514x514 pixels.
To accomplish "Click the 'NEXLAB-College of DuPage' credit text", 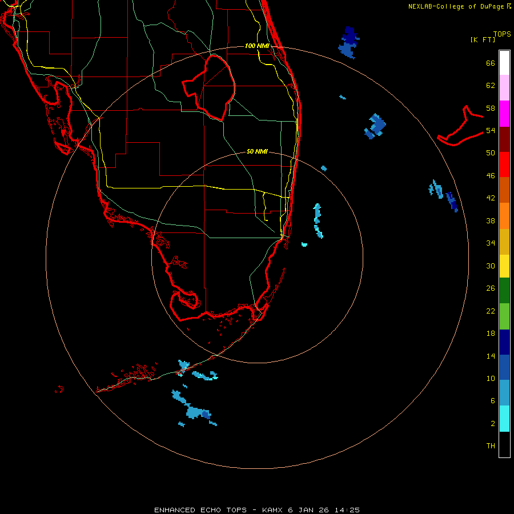I will pos(456,6).
